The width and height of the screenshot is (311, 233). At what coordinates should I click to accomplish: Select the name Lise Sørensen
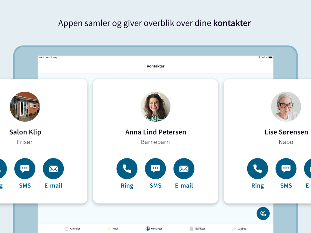point(286,132)
